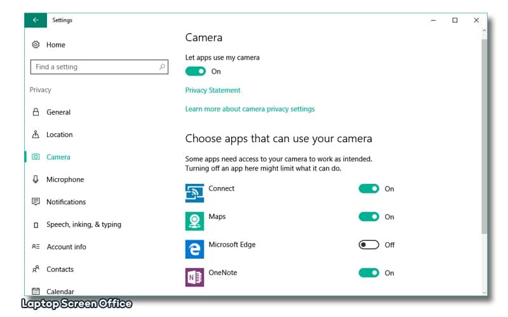Click the OneNote label text
The height and width of the screenshot is (317, 508).
[x=223, y=273]
